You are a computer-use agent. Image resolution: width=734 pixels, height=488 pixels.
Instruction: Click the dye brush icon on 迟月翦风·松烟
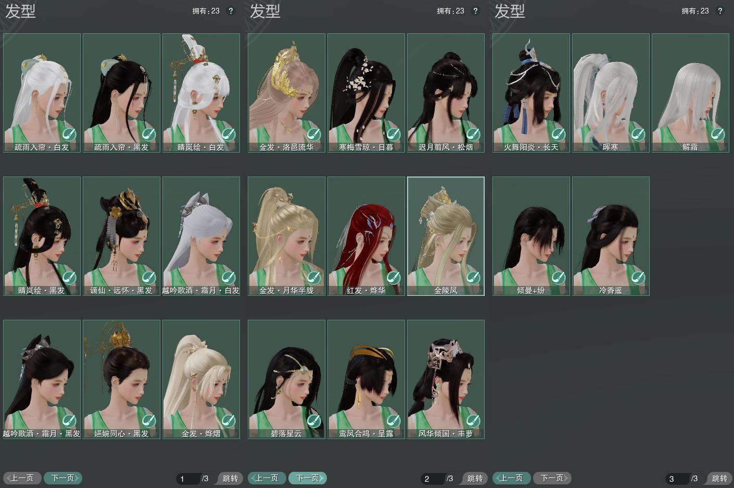(473, 134)
